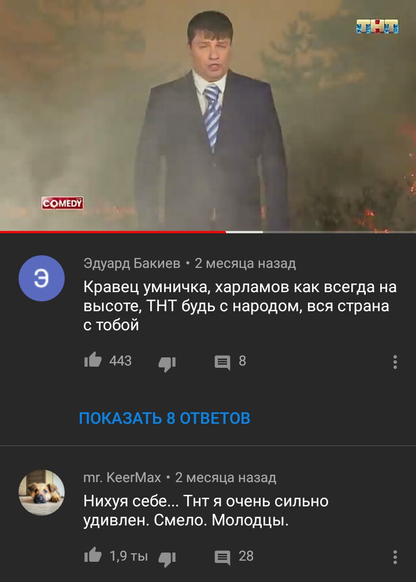416x582 pixels.
Task: Dislike mr. KeerMax's comment
Action: pos(167,559)
